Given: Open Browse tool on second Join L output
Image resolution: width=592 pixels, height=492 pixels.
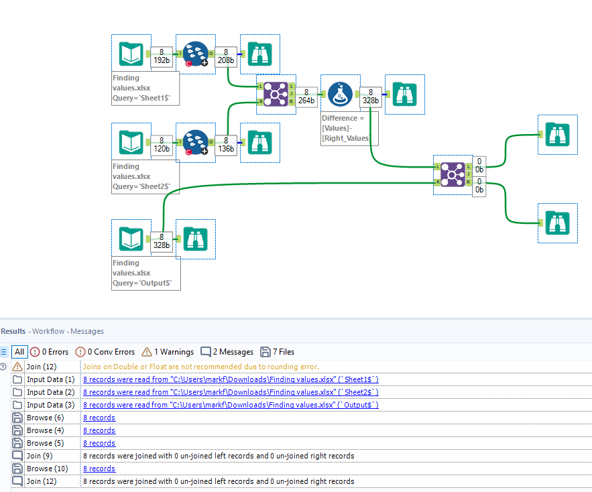Looking at the screenshot, I should 557,135.
